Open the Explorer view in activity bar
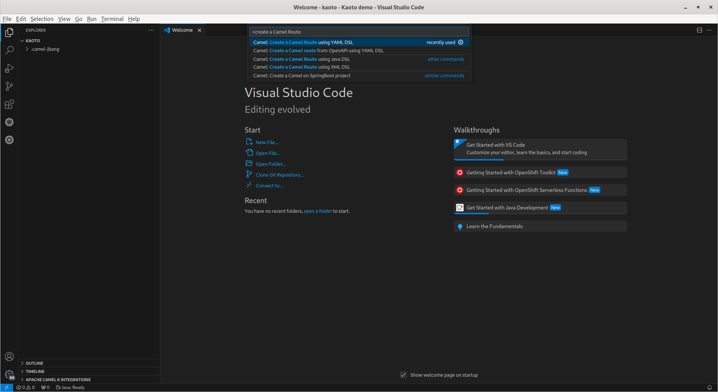718x392 pixels. tap(9, 32)
